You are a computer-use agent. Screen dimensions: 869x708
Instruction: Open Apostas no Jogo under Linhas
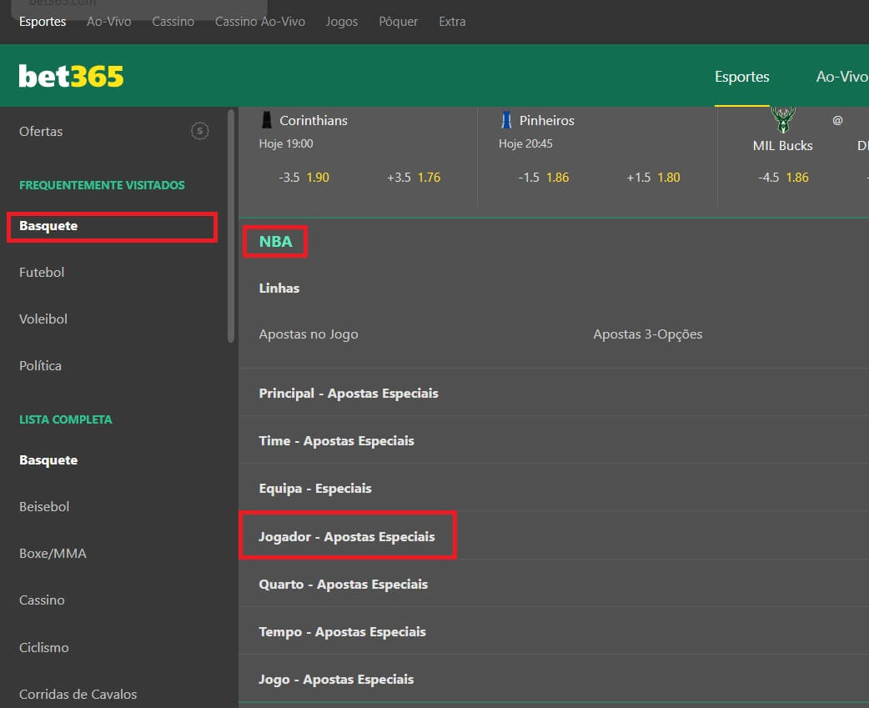(309, 334)
